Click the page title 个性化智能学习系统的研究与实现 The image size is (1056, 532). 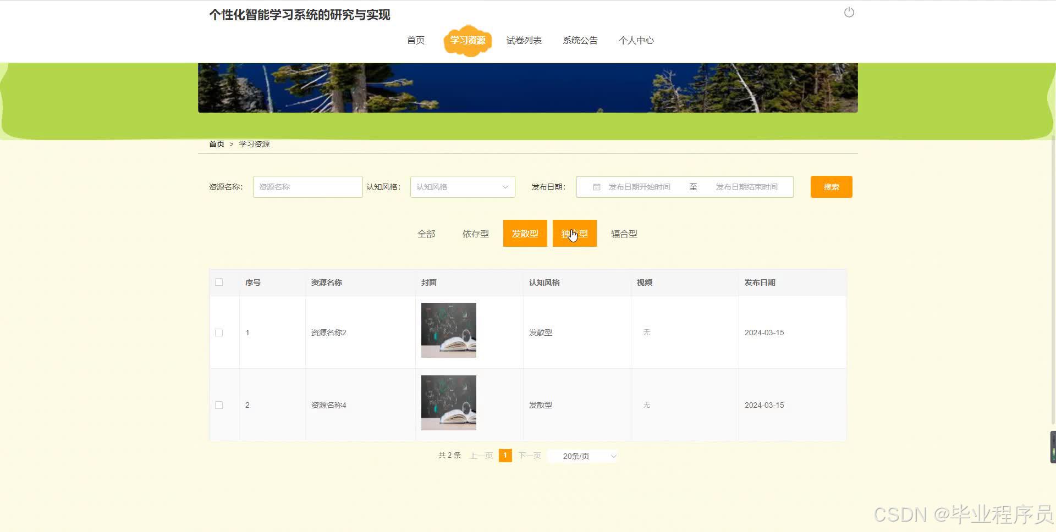[300, 15]
